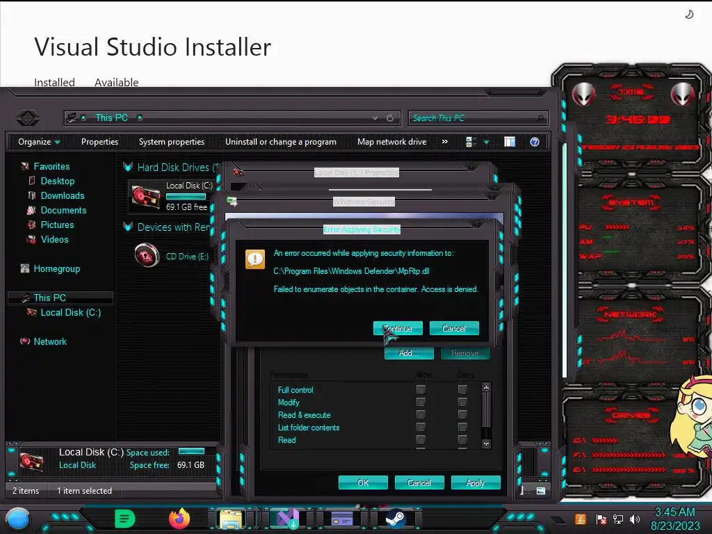
Task: Click the Remove button in the permissions window
Action: coord(465,353)
